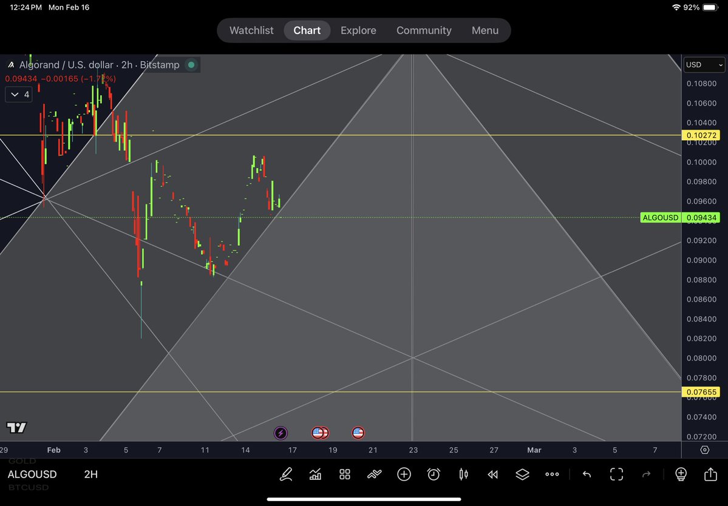Check the battery status icon
This screenshot has height=506, width=728.
(710, 7)
